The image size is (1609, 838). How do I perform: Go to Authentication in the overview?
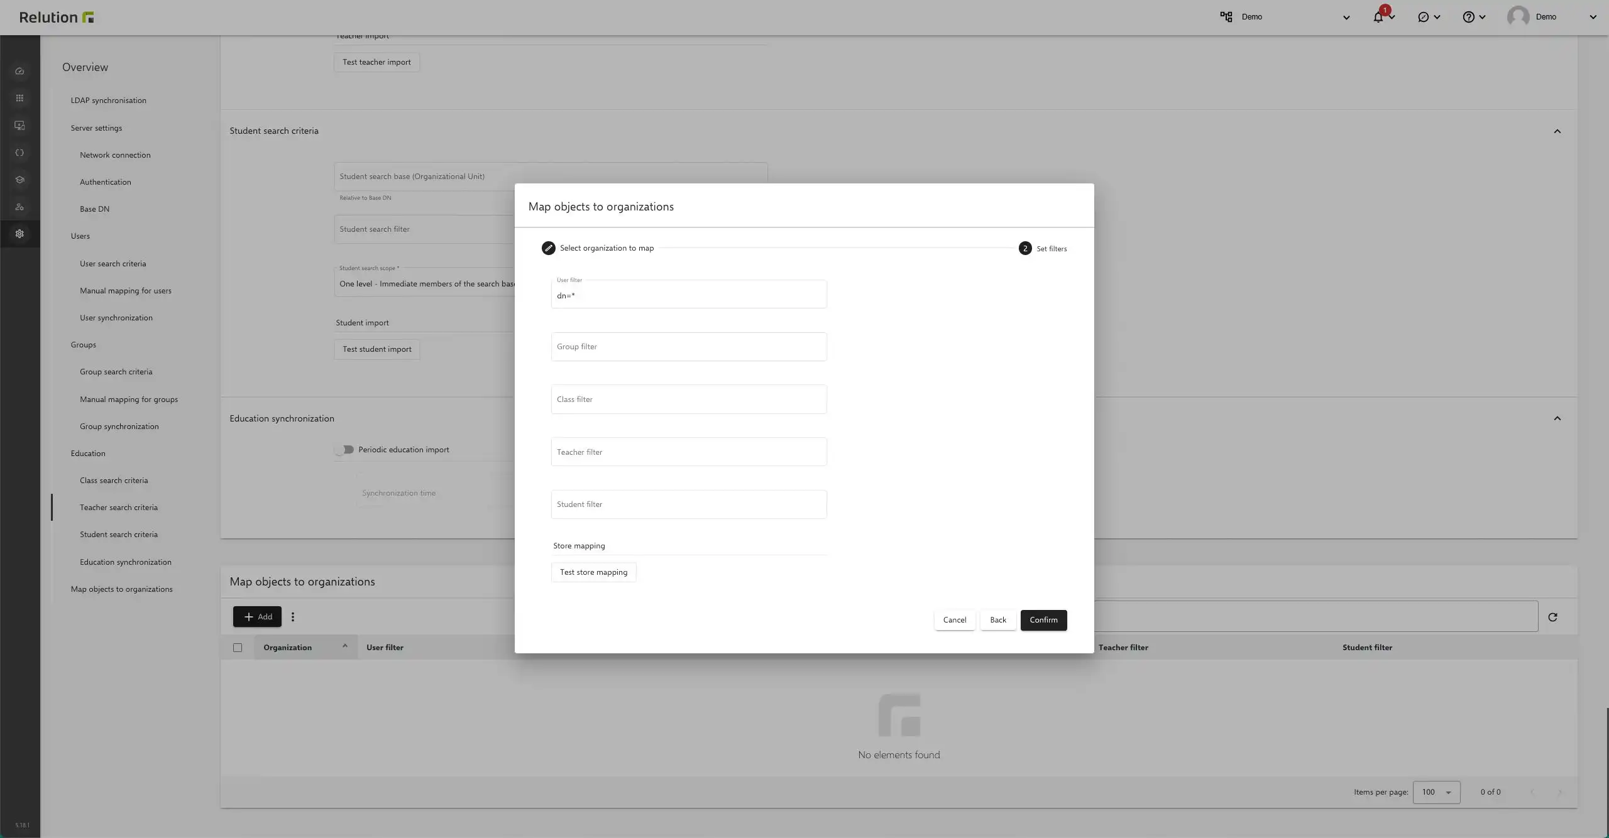point(106,182)
